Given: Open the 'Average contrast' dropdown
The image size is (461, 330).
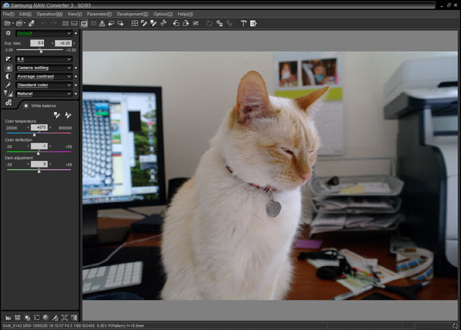Looking at the screenshot, I should tap(45, 76).
